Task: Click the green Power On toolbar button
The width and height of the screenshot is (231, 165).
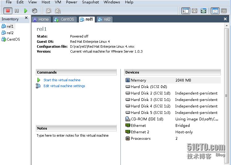Action: [26, 11]
